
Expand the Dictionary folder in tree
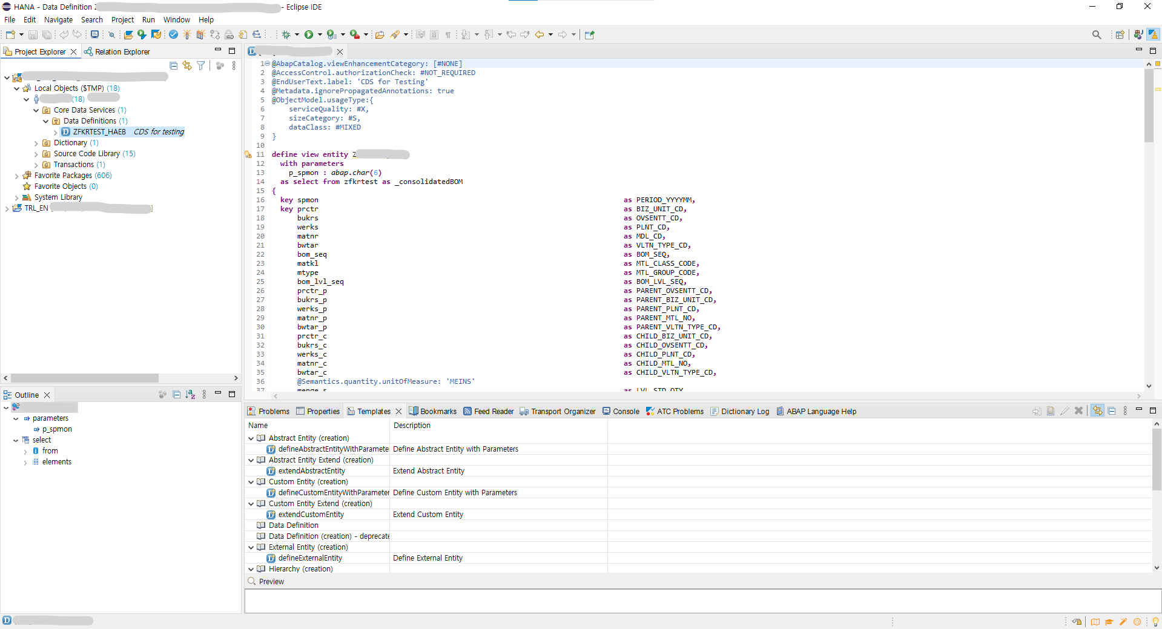(x=36, y=143)
